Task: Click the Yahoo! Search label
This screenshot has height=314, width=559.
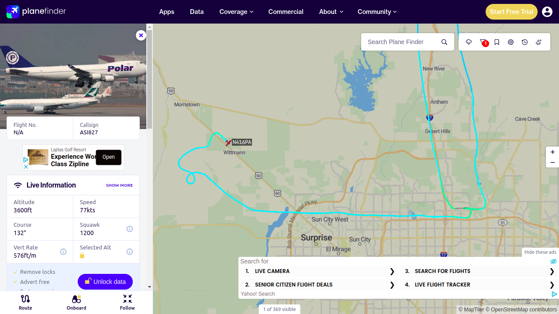Action: pyautogui.click(x=258, y=294)
